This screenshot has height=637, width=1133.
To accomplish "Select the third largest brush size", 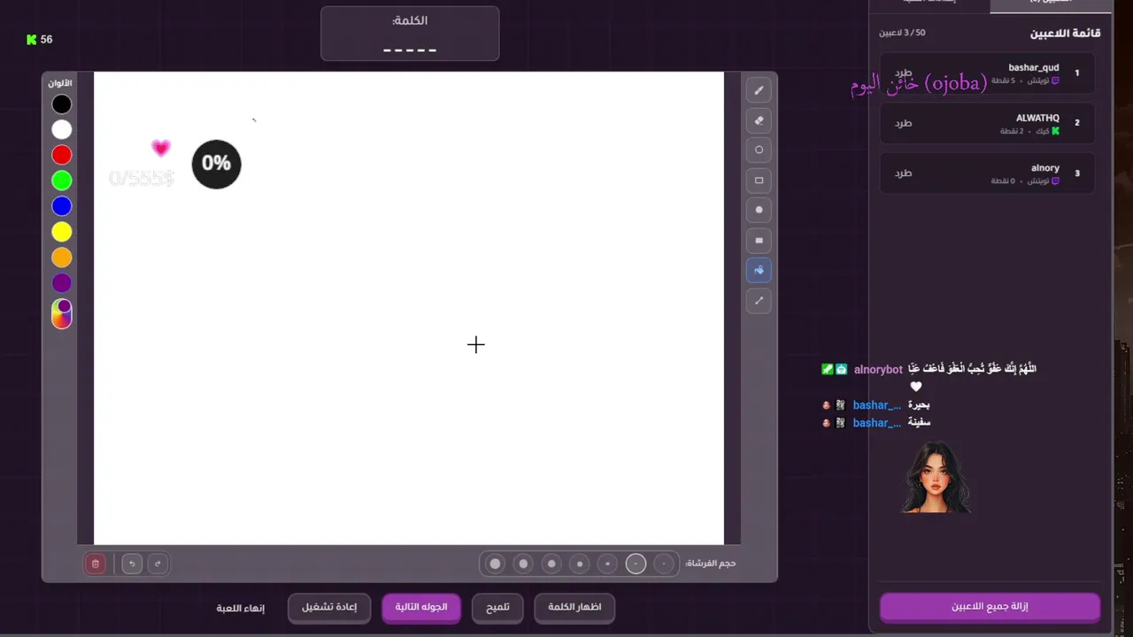I will pos(551,564).
